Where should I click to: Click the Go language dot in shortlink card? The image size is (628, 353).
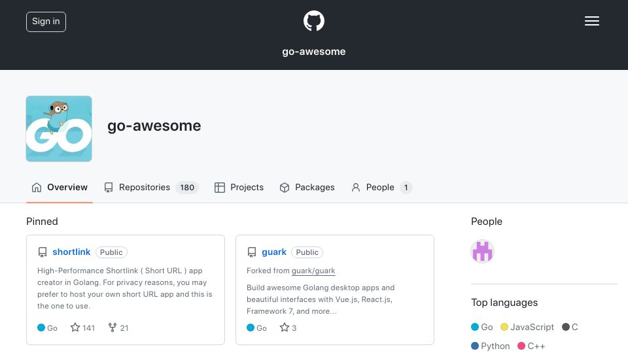tap(41, 328)
